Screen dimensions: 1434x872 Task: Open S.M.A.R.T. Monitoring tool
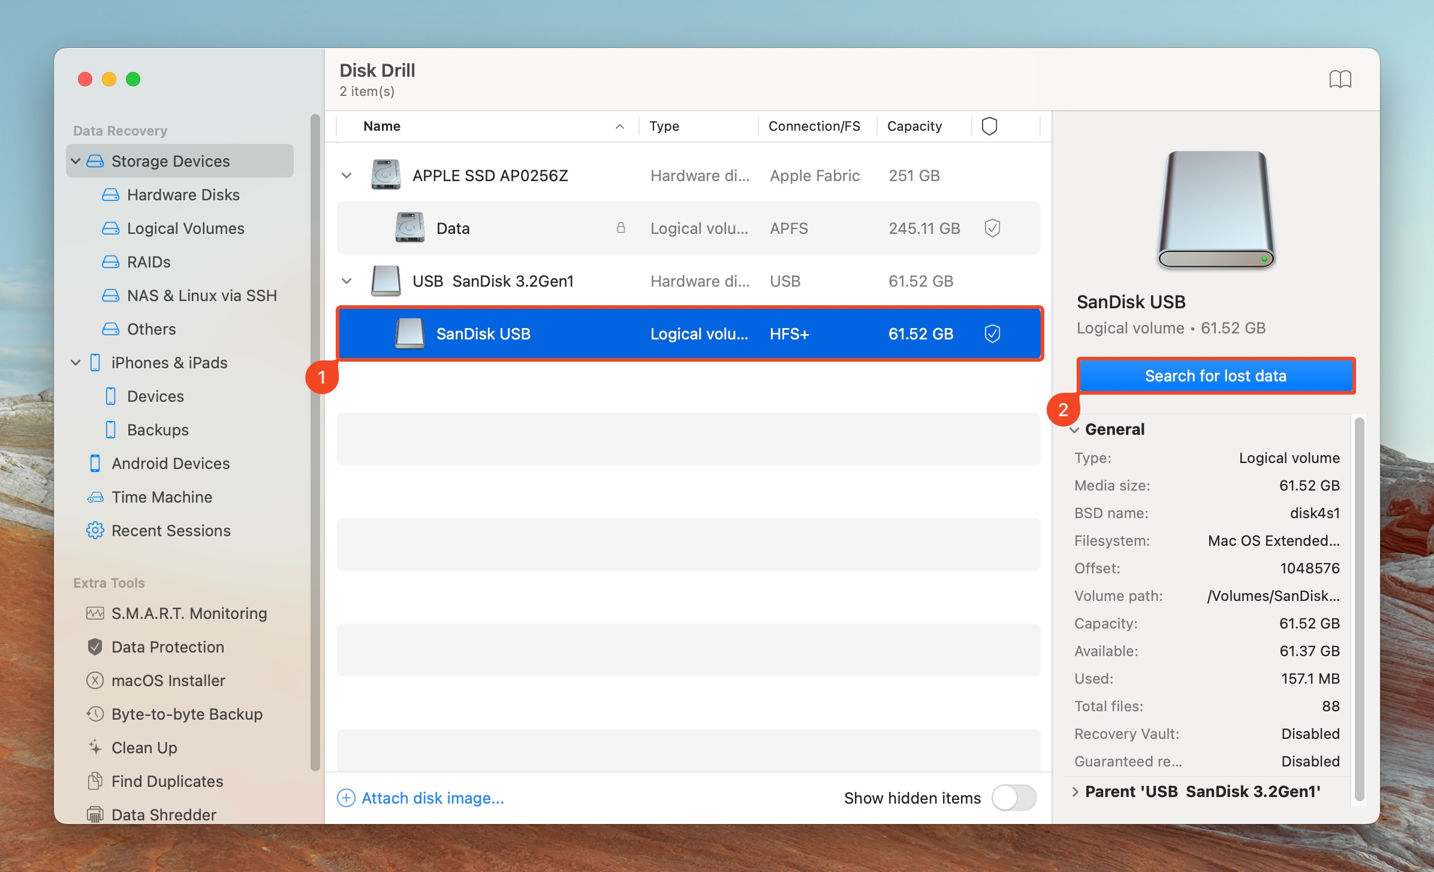(x=188, y=613)
